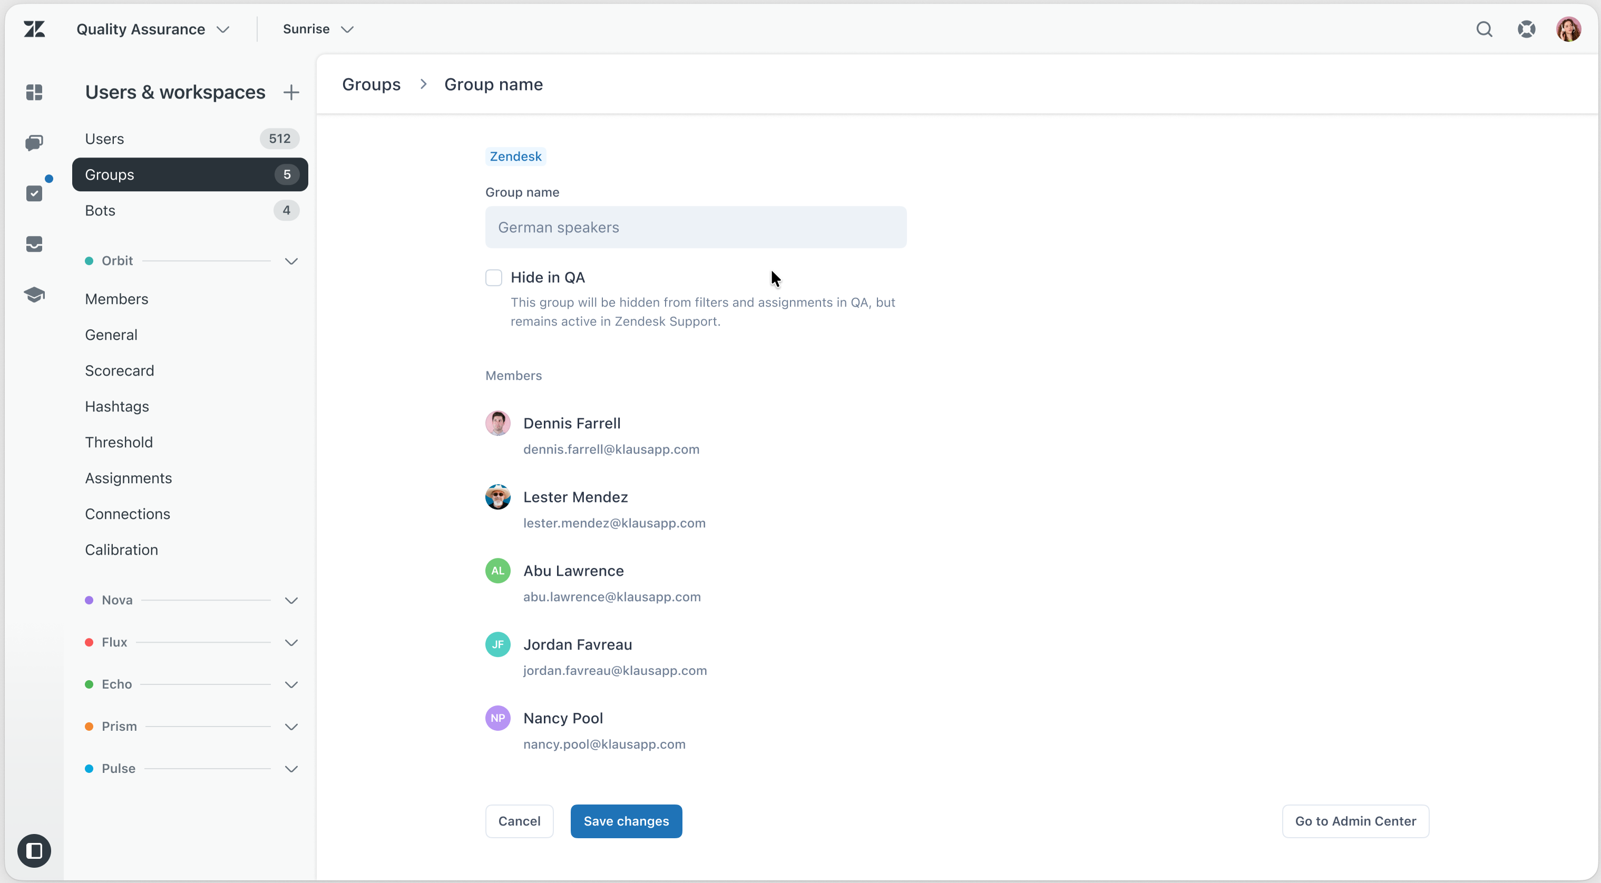
Task: Click the Go to Admin Center button
Action: (x=1355, y=821)
